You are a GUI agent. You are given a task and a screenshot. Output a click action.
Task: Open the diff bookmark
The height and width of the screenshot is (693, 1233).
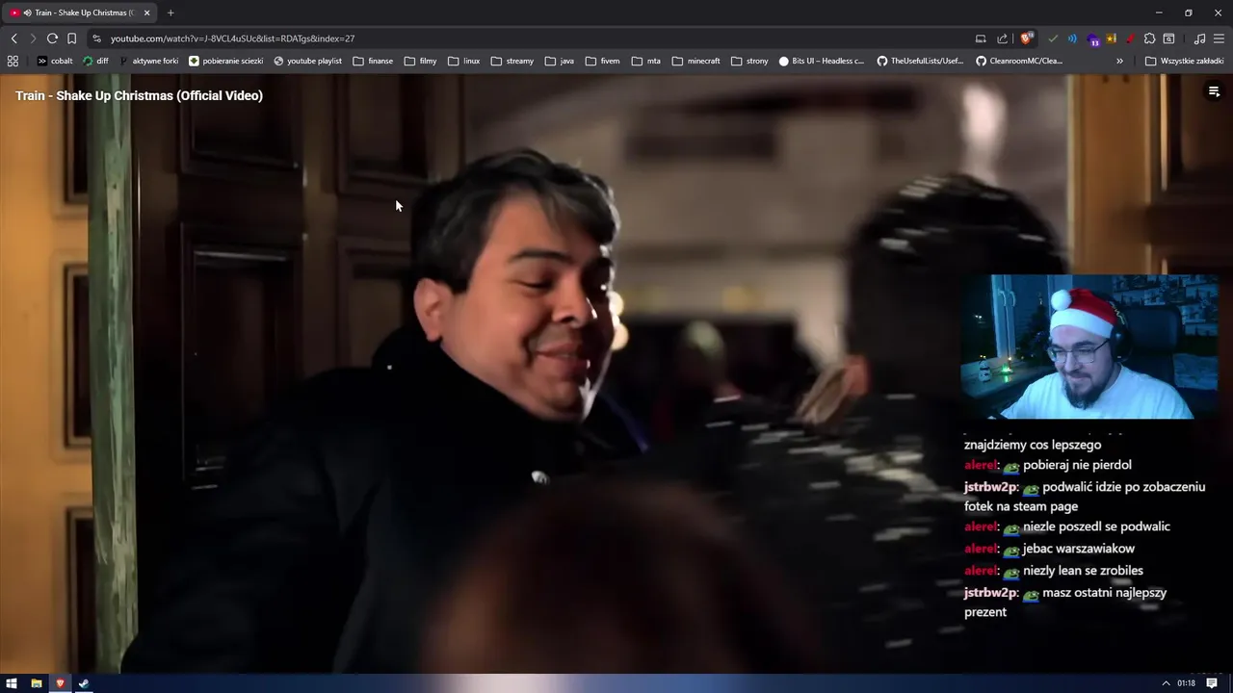(96, 61)
